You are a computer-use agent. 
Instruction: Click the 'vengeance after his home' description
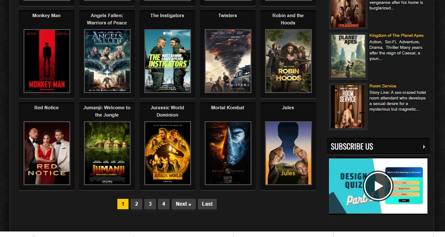click(396, 6)
